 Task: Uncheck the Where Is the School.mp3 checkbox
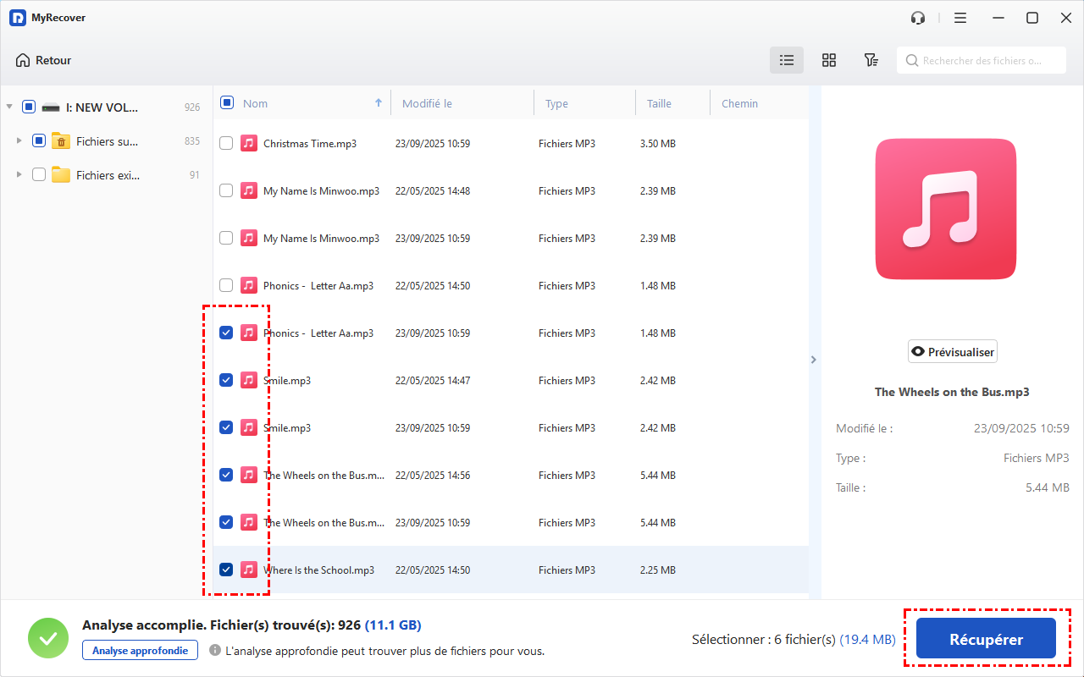coord(226,570)
